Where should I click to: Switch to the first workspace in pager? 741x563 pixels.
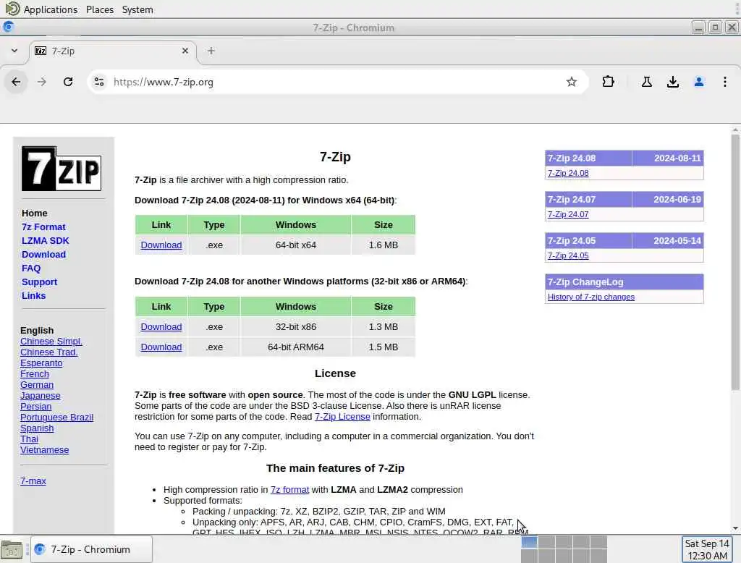click(x=529, y=542)
